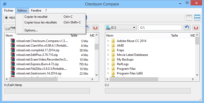
Task: Expand the Fraps folder
Action: [108, 50]
